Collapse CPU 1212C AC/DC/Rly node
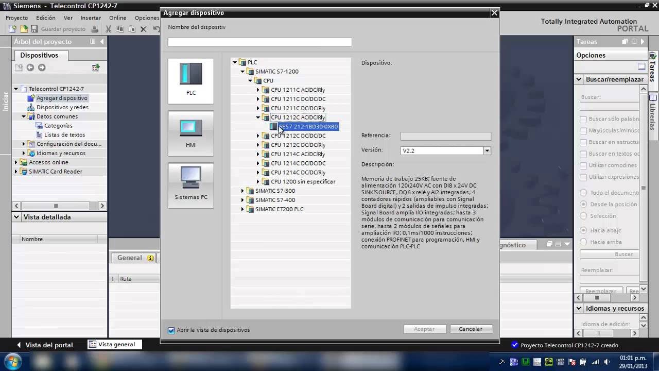659x371 pixels. tap(258, 117)
